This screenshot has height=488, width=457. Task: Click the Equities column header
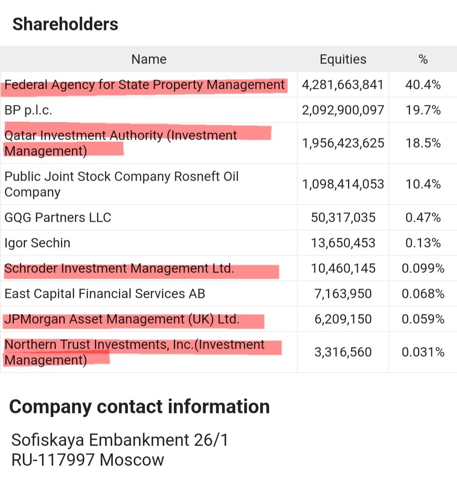(x=343, y=59)
